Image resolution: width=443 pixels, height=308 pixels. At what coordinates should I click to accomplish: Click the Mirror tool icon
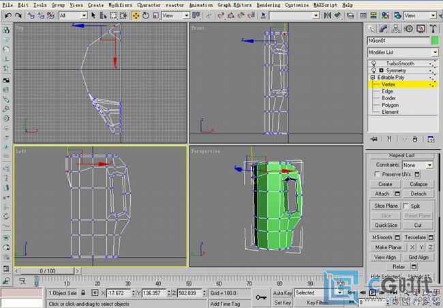(327, 16)
